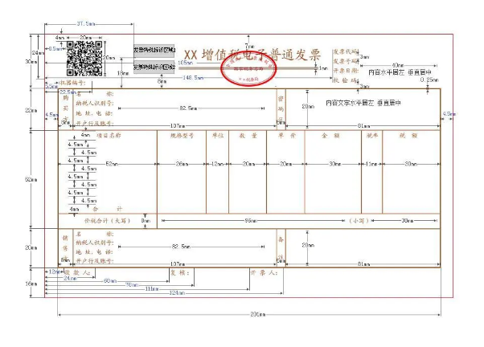Select the '单价' column header
Image resolution: width=484 pixels, height=347 pixels.
click(286, 136)
